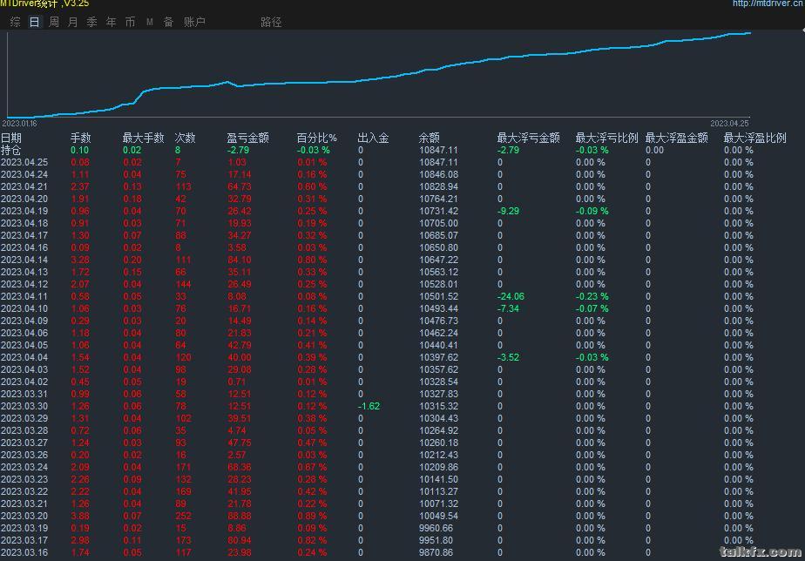
Task: Select the 2023.04.19 date row
Action: 24,212
